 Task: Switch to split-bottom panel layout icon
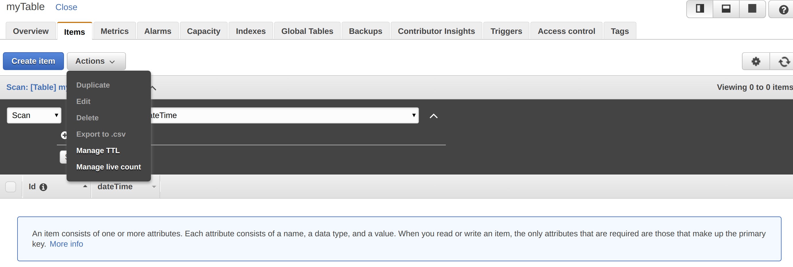pyautogui.click(x=726, y=9)
